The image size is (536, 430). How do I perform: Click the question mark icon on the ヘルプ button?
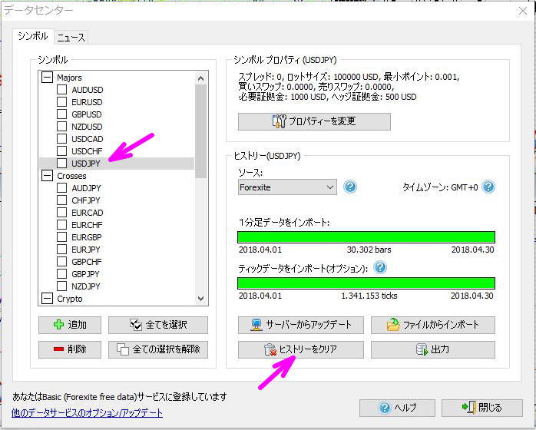point(385,408)
